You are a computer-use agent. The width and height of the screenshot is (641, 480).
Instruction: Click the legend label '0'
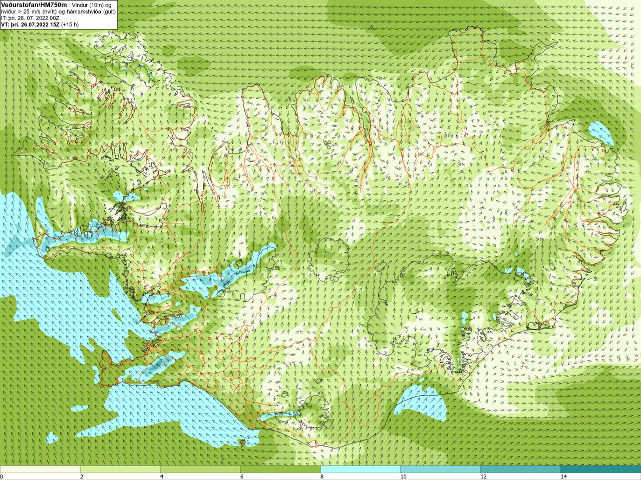click(x=2, y=476)
